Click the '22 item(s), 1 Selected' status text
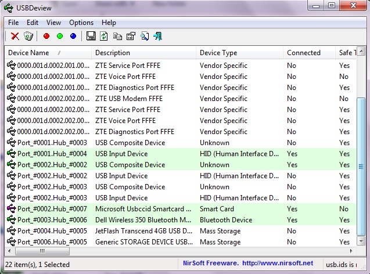370x274 pixels. (x=37, y=265)
